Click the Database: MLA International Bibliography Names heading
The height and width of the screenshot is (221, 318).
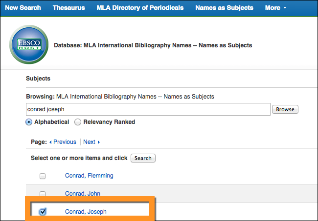pyautogui.click(x=153, y=45)
